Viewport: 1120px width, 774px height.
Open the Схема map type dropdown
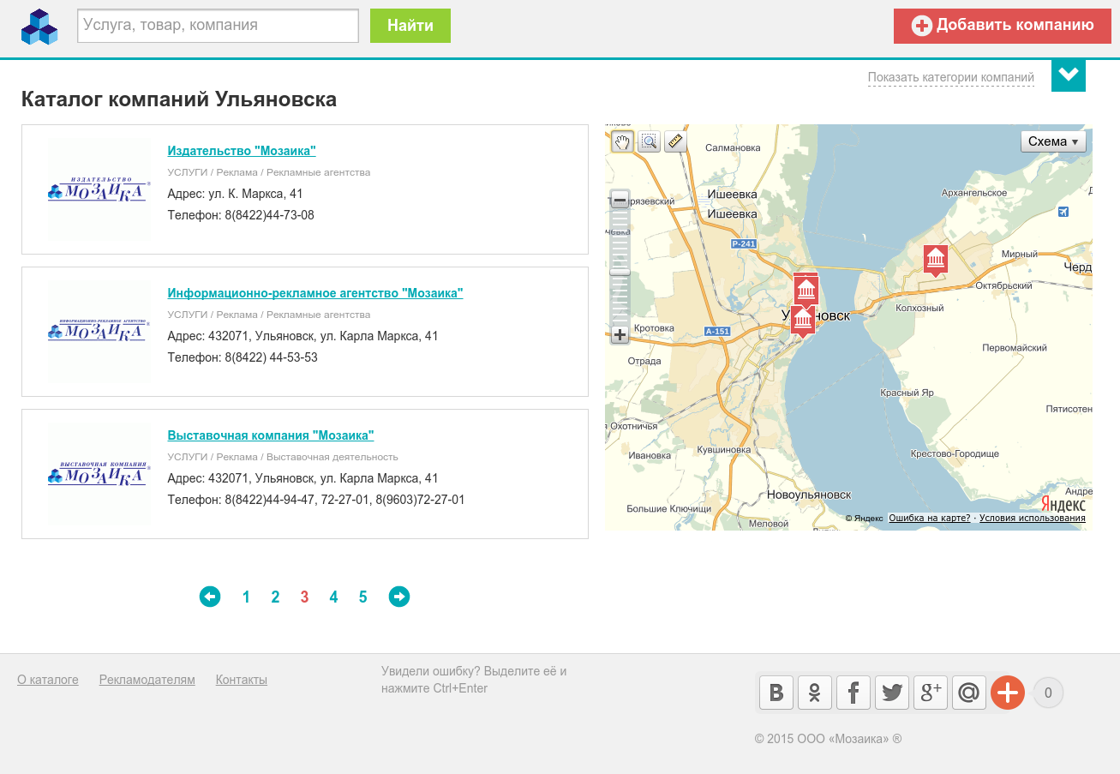click(x=1053, y=141)
